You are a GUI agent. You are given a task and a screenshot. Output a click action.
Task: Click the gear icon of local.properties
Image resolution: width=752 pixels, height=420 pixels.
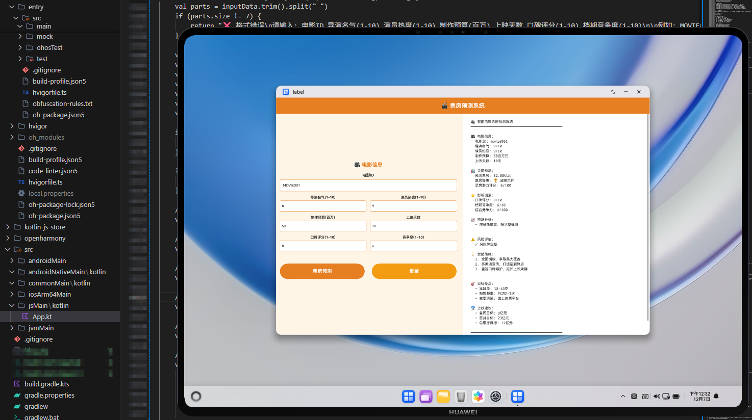coord(21,193)
